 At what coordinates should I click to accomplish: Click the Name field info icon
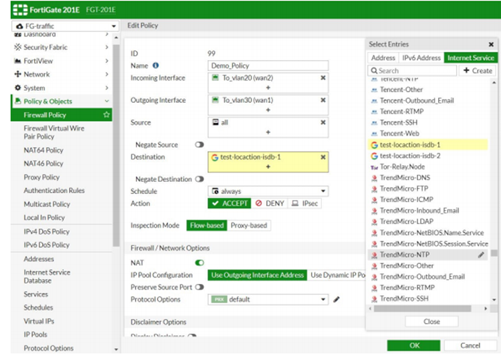tap(155, 66)
